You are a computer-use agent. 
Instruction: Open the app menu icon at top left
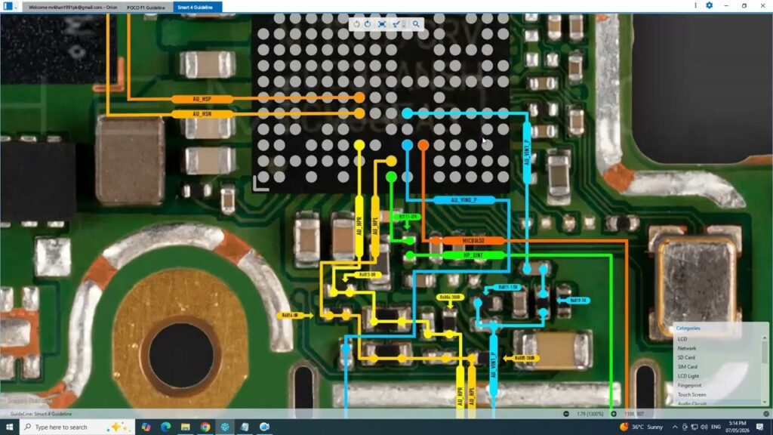pos(8,6)
